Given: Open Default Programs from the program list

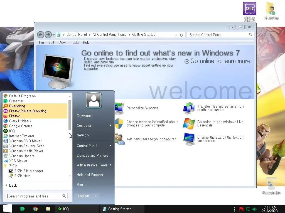Looking at the screenshot, I should 22,96.
